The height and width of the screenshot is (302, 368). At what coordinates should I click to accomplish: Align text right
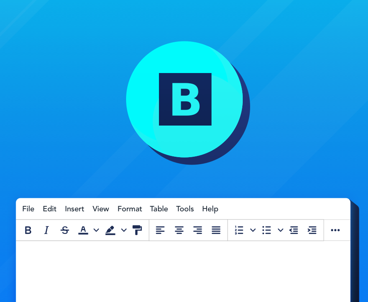pos(198,230)
